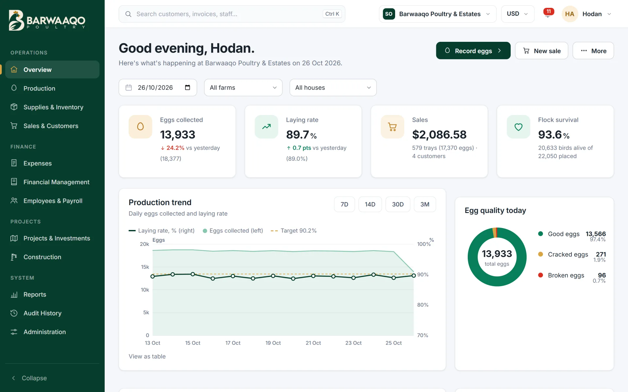The height and width of the screenshot is (392, 628).
Task: Open the All farms dropdown
Action: (x=243, y=88)
